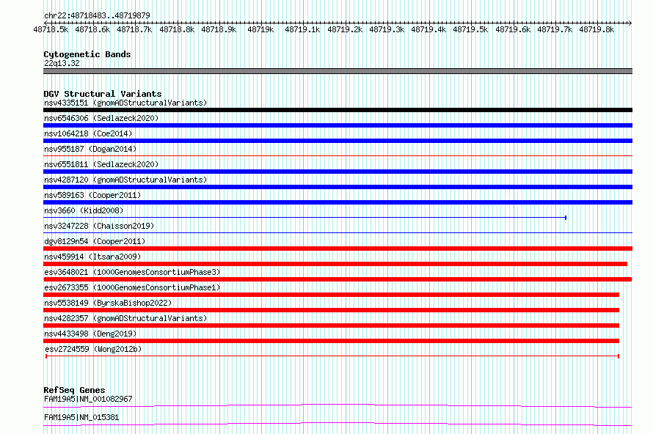
Task: Open gene FAM19A5|NM_001082967
Action: 88,399
